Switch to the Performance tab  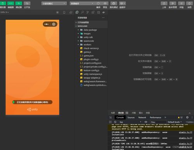tap(156, 117)
